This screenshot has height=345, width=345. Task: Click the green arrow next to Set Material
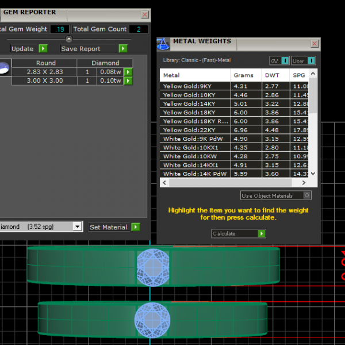tap(136, 227)
